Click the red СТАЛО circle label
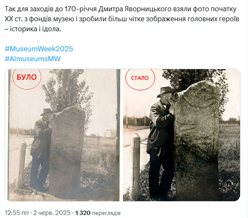Viewport: 248px width, 218px height. (x=140, y=78)
